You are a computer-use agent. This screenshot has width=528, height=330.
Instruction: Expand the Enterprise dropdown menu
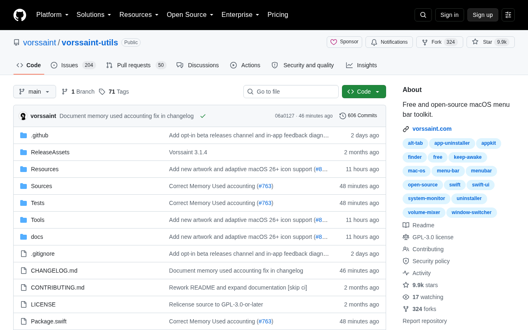[x=240, y=15]
